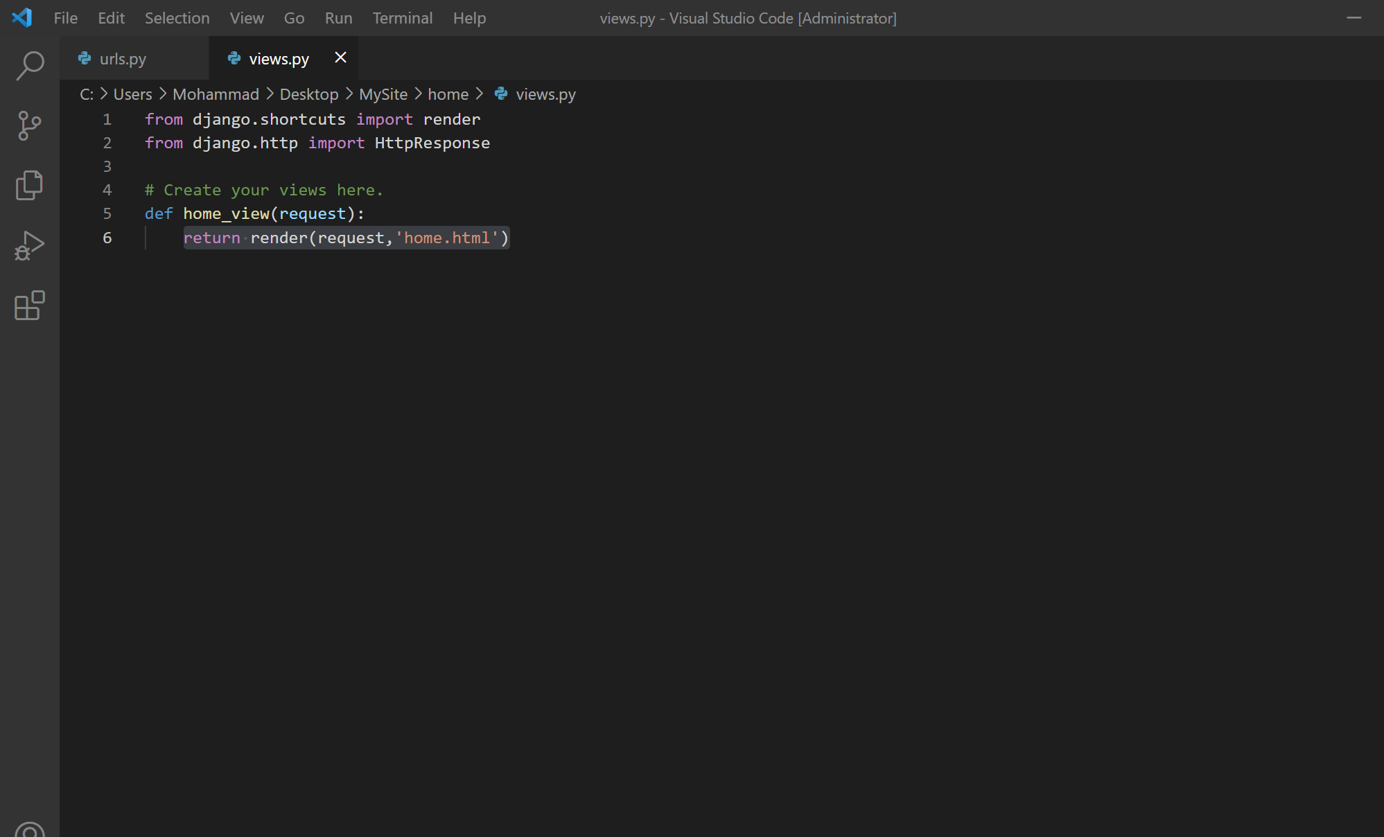Click 'HttpResponse' in the import line

(x=432, y=143)
